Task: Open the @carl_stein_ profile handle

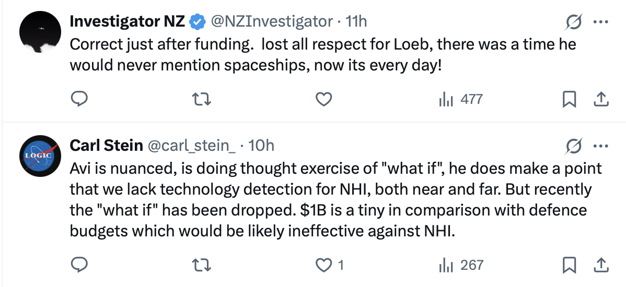Action: 192,146
